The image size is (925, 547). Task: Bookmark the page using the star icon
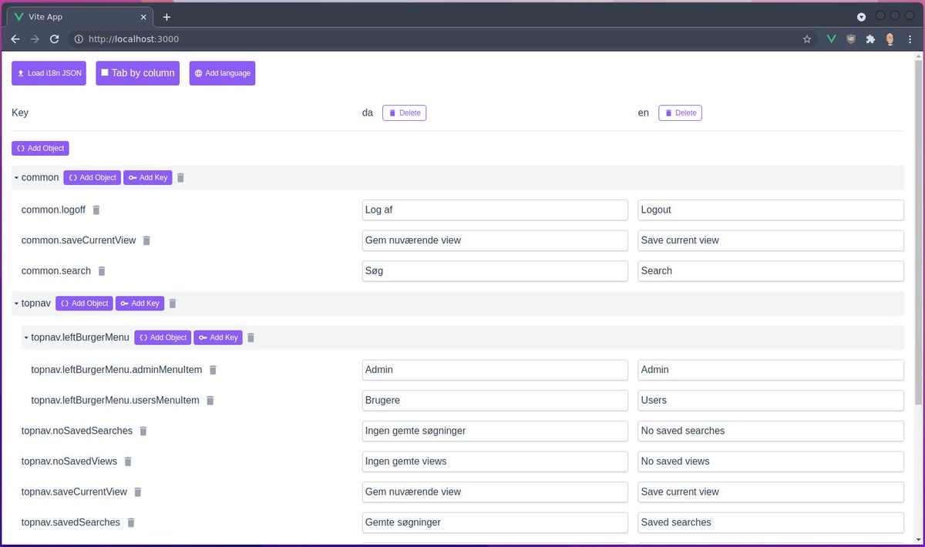pos(806,39)
